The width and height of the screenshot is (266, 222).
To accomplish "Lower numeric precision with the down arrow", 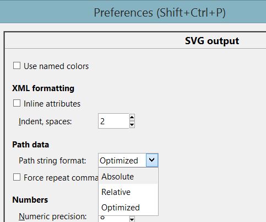I will coord(132,219).
